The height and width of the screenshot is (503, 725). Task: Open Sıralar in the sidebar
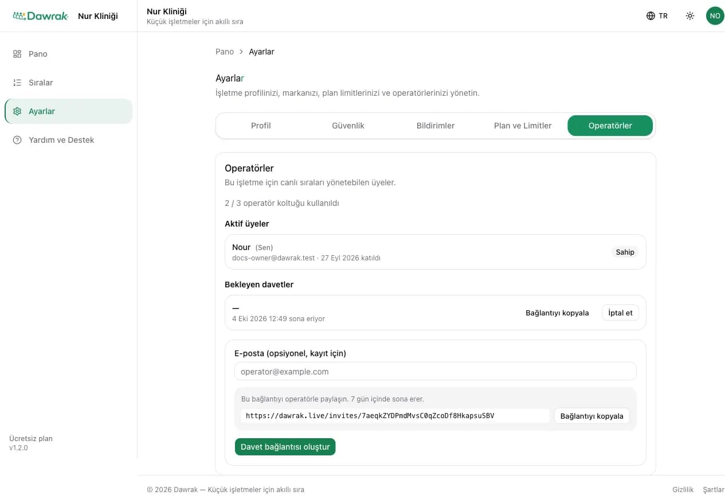pyautogui.click(x=68, y=83)
